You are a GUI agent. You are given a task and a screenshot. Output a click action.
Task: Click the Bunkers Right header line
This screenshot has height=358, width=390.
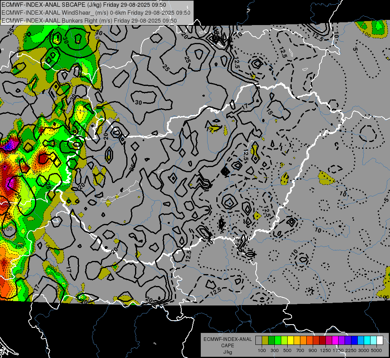pyautogui.click(x=89, y=21)
